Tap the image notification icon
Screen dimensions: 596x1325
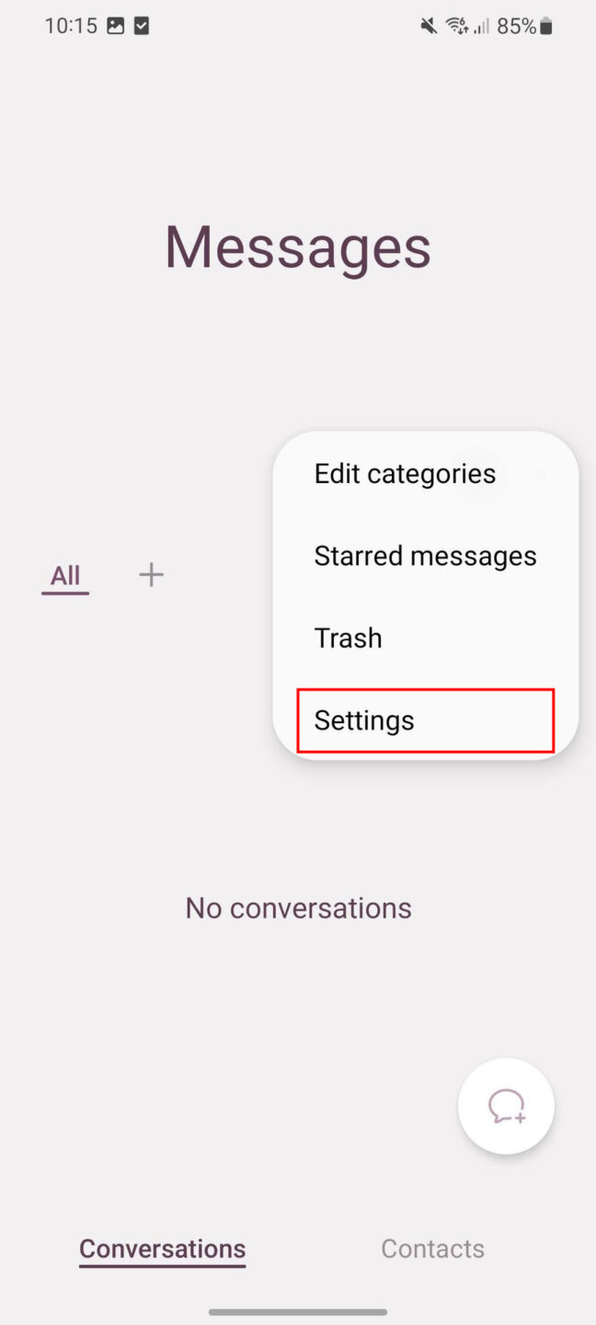click(115, 26)
